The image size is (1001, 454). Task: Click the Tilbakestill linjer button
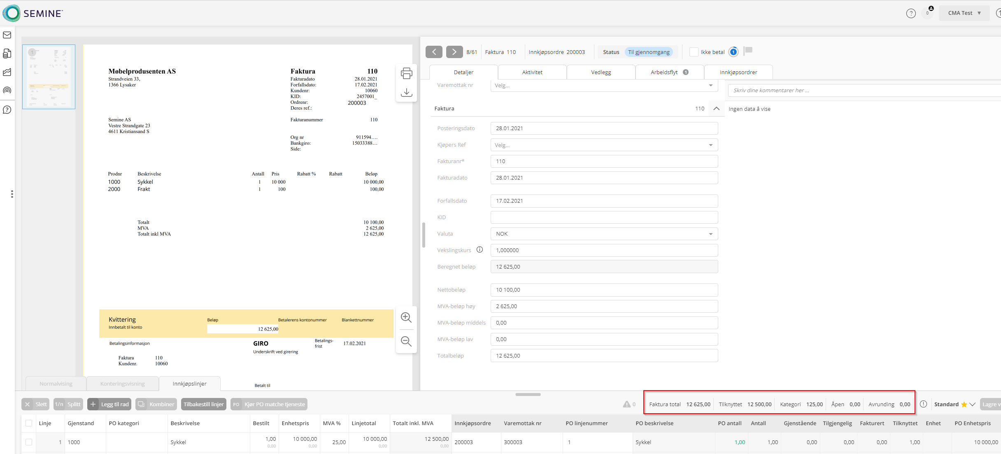point(203,404)
